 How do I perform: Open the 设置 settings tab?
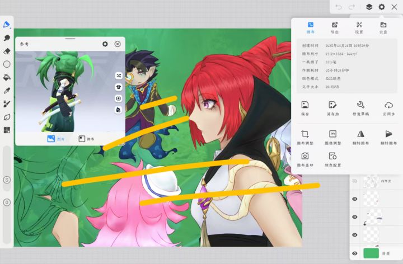point(359,28)
